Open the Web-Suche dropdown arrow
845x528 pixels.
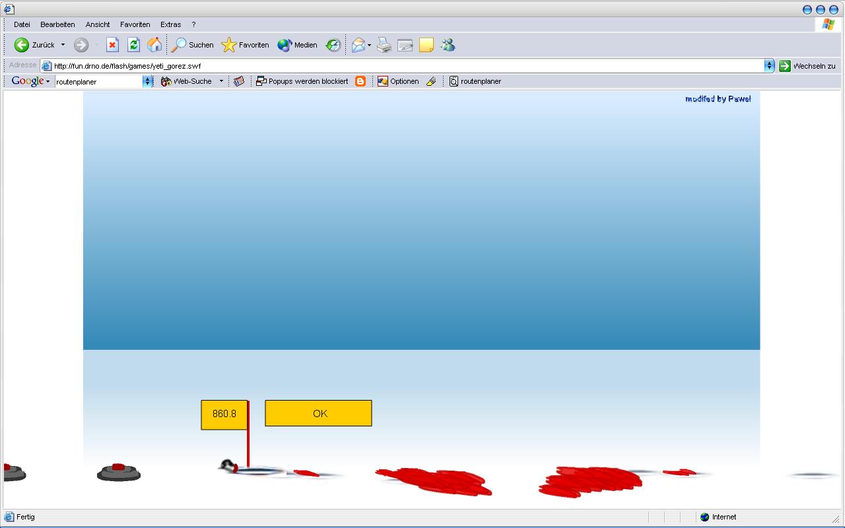point(221,81)
